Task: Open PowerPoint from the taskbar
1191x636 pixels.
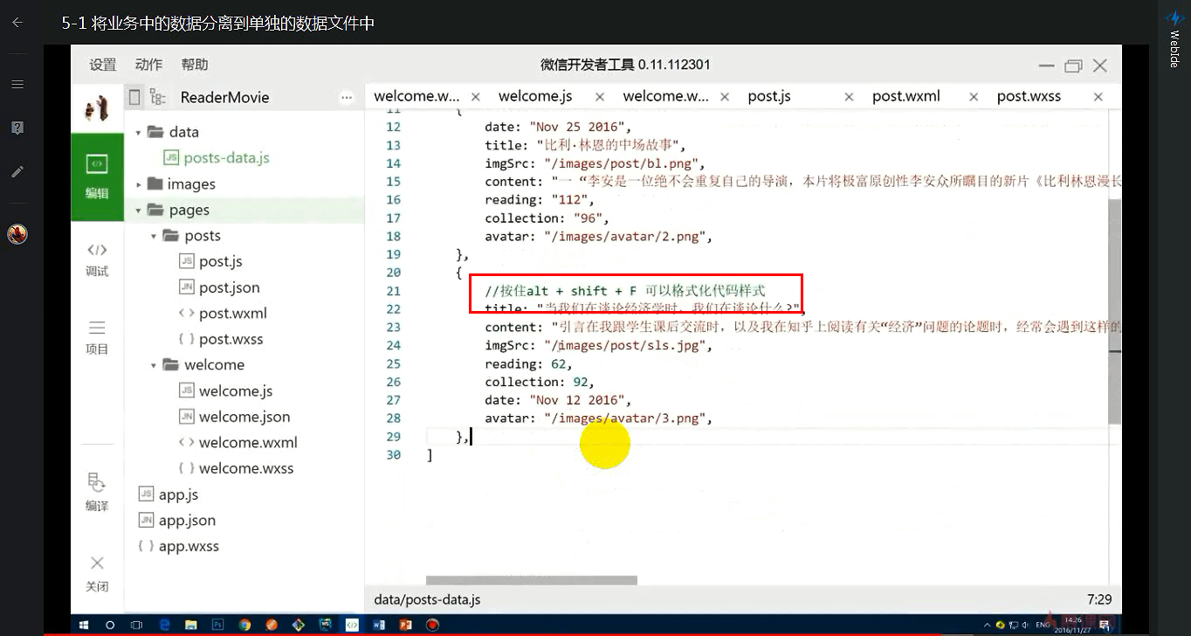Action: (x=405, y=626)
